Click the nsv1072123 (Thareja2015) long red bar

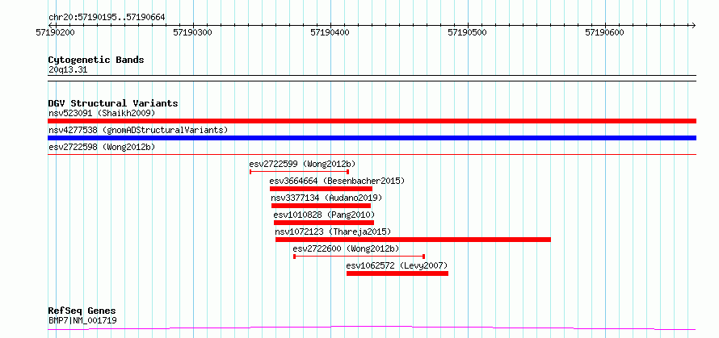[413, 240]
